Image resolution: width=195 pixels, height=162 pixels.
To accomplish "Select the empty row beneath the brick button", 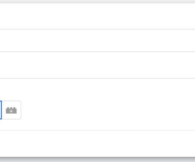I will pyautogui.click(x=97, y=144).
